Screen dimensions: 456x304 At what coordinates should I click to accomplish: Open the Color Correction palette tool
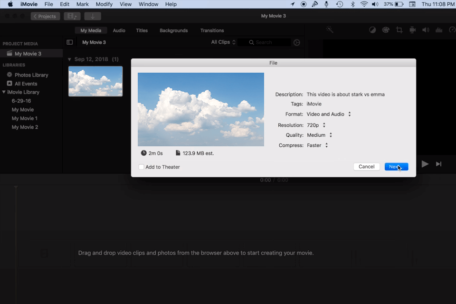pos(386,29)
